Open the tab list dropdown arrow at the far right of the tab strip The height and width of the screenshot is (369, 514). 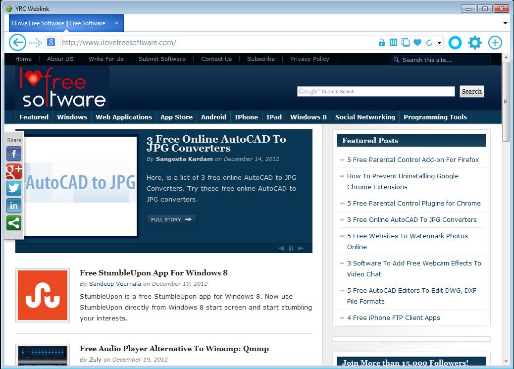[505, 23]
